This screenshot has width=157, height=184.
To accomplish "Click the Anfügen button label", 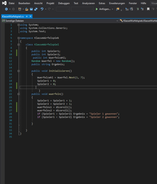I will click(105, 9).
